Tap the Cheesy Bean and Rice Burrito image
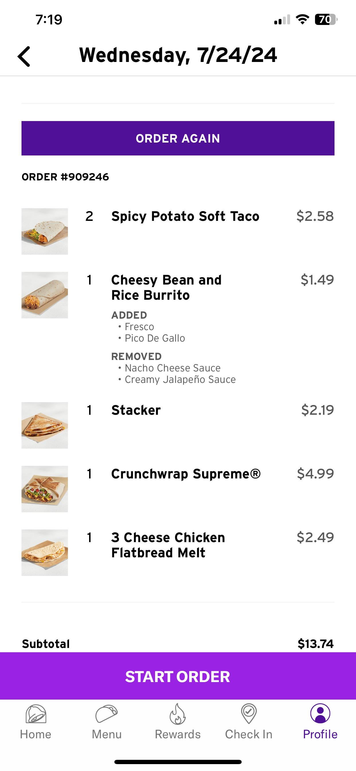 (x=45, y=295)
